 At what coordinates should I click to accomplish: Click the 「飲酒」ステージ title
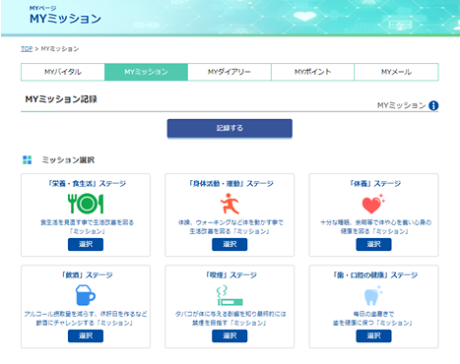click(87, 275)
